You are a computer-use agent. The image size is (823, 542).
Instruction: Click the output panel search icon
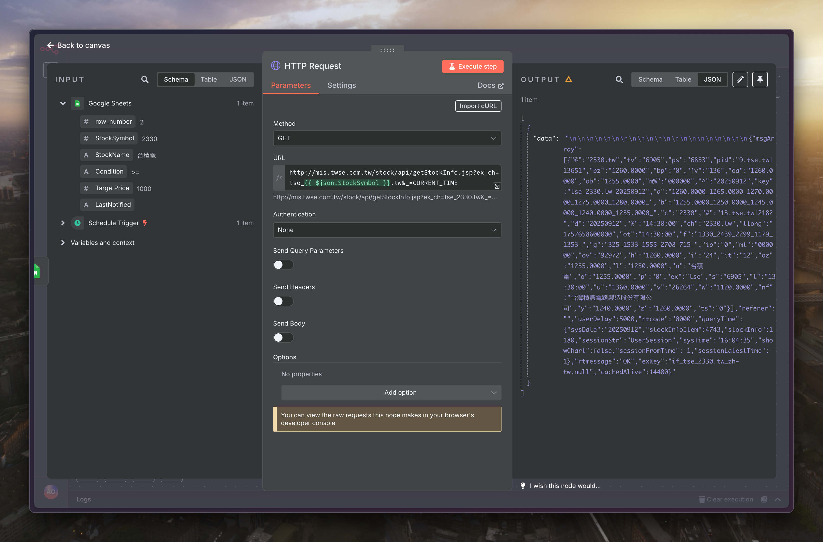coord(619,80)
